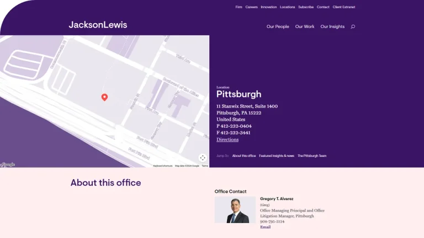Go to JacksonLewis home via logo
This screenshot has height=238, width=424.
tap(98, 25)
